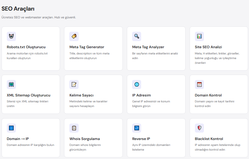The height and width of the screenshot is (159, 249).
Task: Click the robot icon for Robots.txt Oluşturucu
Action: click(x=11, y=36)
